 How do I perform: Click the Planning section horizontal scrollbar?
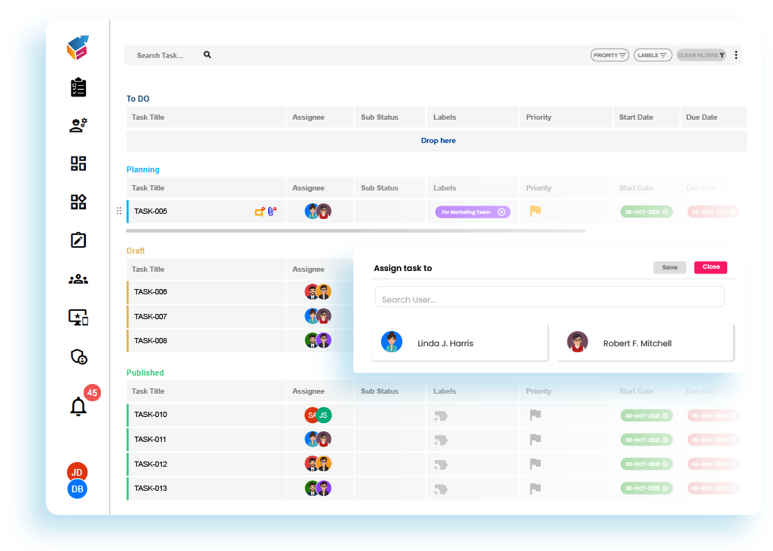356,230
